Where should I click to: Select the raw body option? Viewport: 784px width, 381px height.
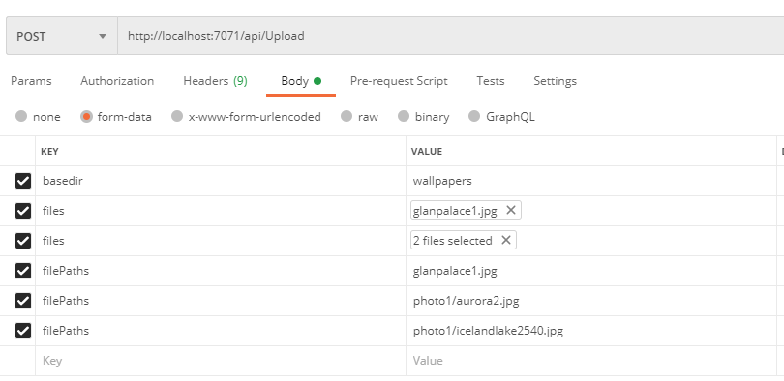point(347,116)
